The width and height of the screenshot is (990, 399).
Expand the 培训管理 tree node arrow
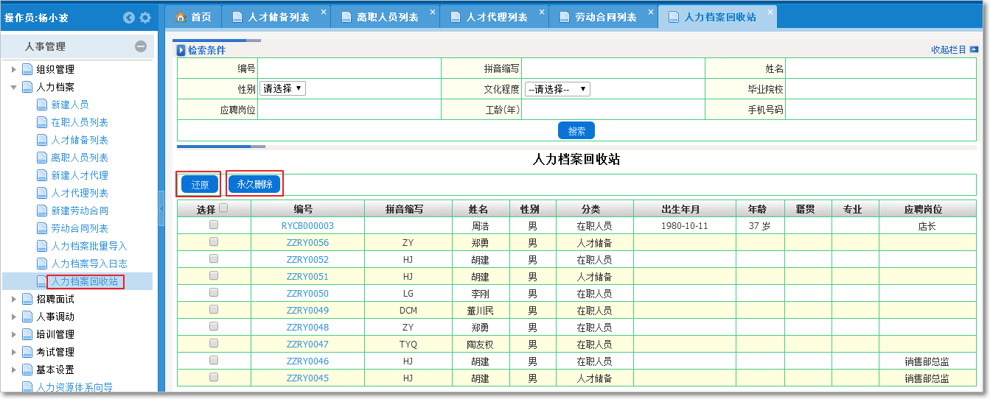coord(13,334)
